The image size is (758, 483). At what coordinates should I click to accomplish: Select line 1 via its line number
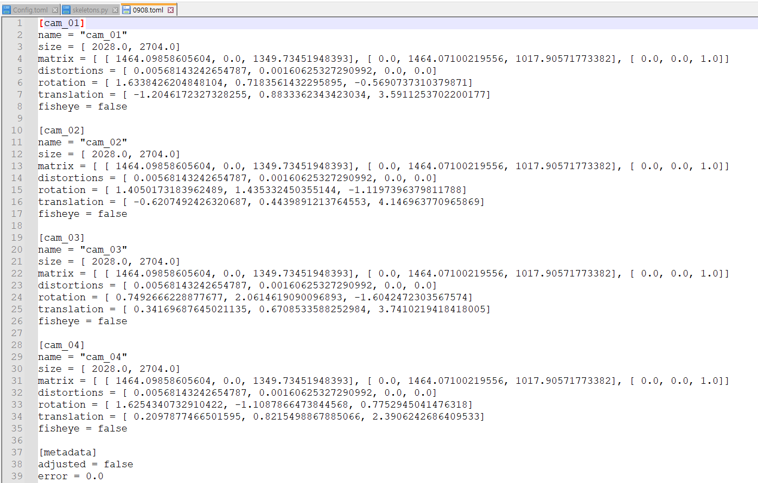(x=20, y=23)
